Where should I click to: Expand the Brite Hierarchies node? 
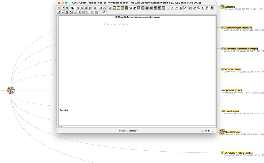(x=222, y=132)
